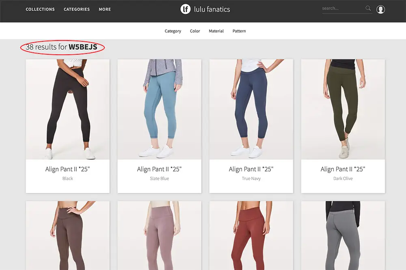The width and height of the screenshot is (406, 270).
Task: Expand the Material filter
Action: click(216, 31)
